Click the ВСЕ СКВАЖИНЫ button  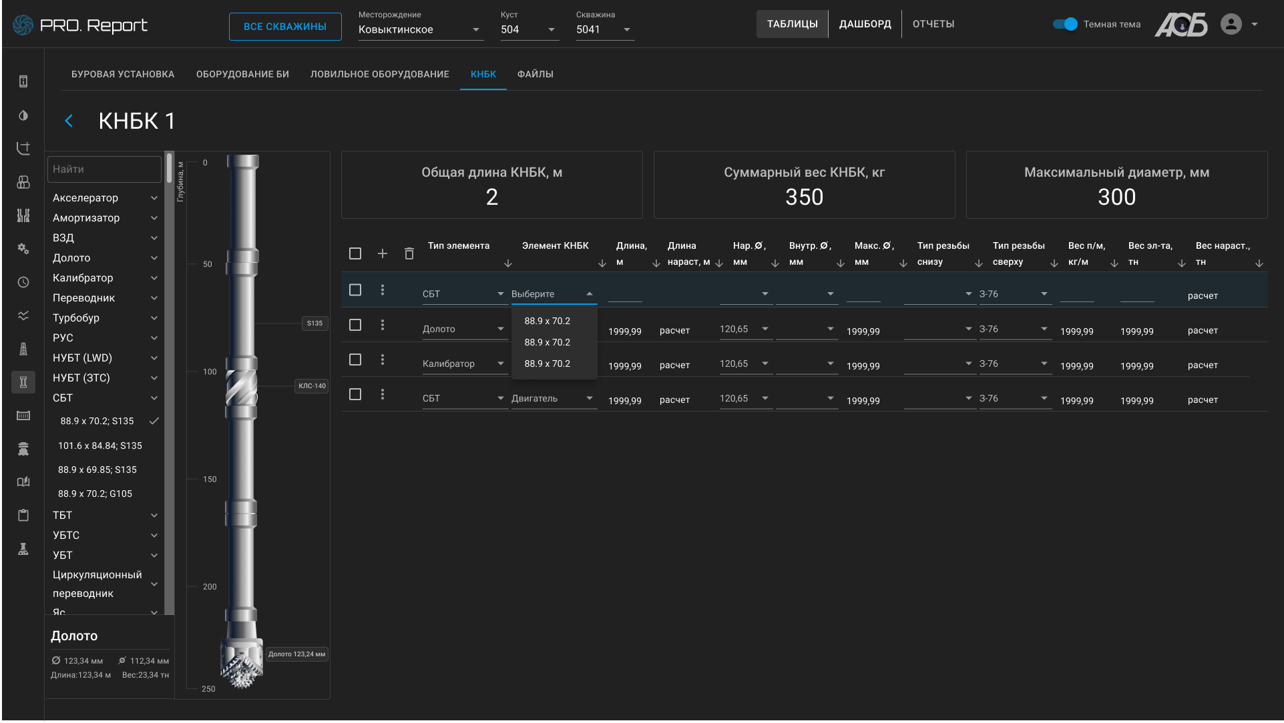(x=285, y=27)
